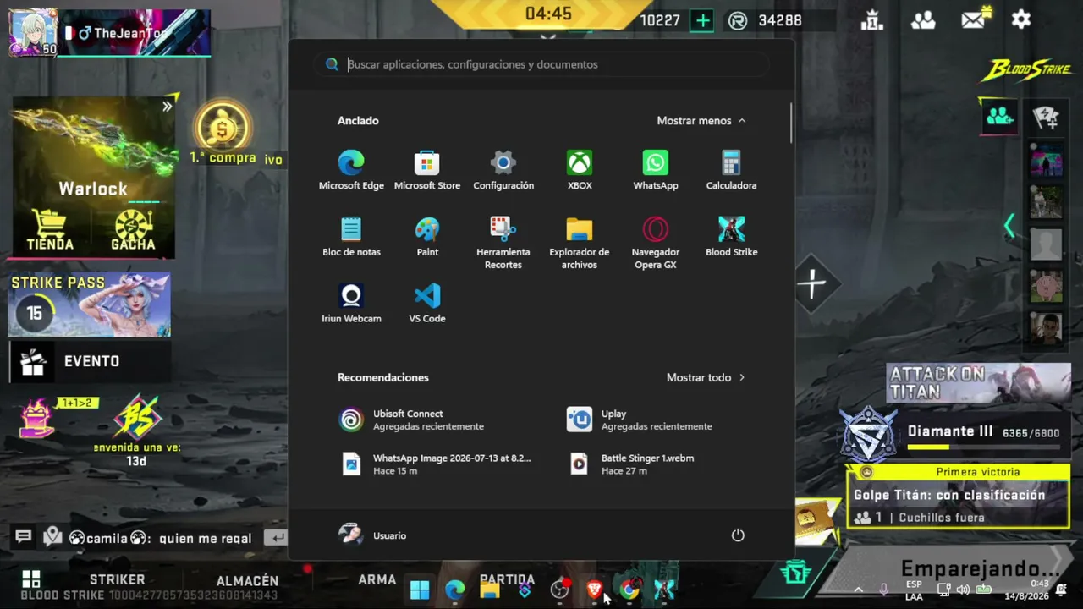Select the pig avatar friend in sidebar
This screenshot has height=609, width=1083.
click(x=1047, y=287)
